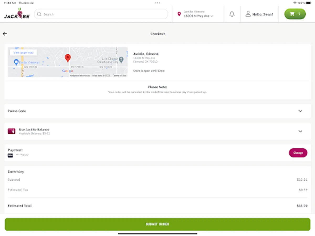Click the Map data attribution text
The height and width of the screenshot is (236, 315).
101,76
